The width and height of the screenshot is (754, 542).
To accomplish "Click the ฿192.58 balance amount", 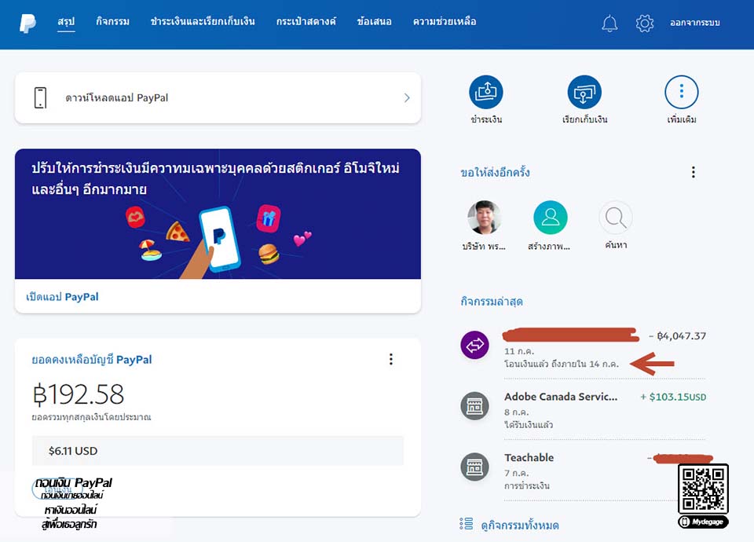I will pos(78,394).
